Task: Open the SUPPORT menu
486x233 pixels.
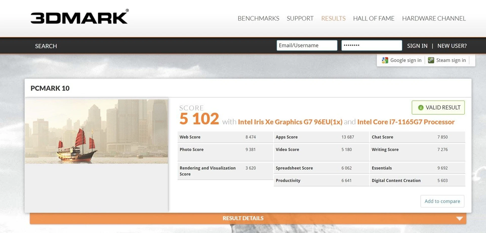Action: (300, 18)
